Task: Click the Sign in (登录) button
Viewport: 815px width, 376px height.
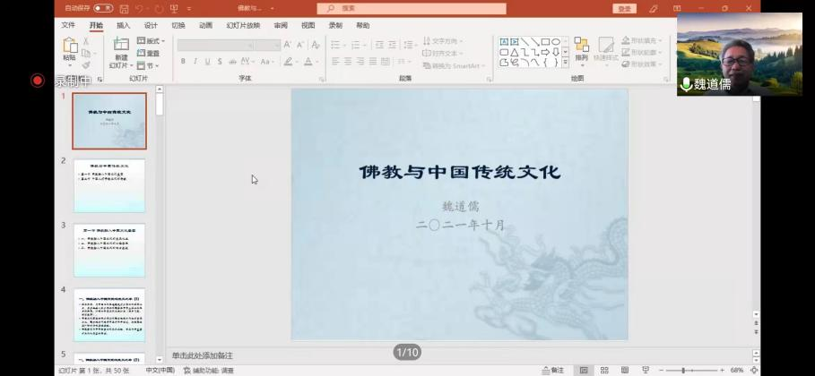Action: click(624, 9)
